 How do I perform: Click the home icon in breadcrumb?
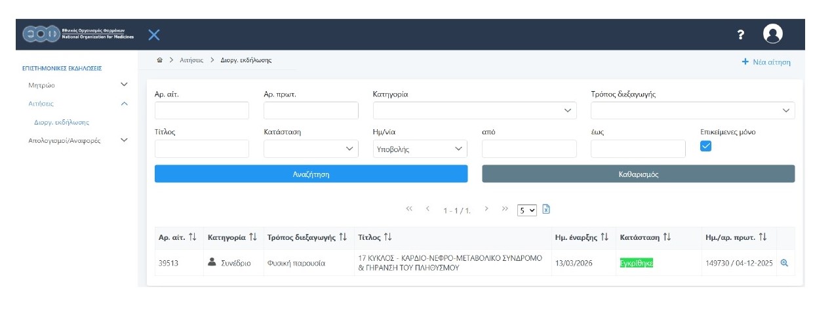159,60
